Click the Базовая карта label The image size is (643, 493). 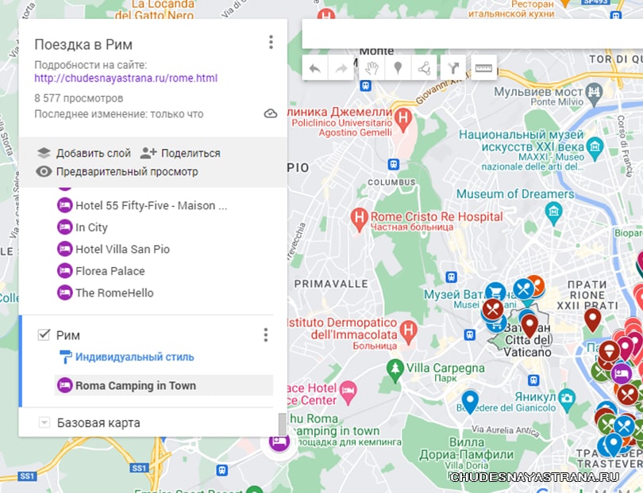point(98,422)
